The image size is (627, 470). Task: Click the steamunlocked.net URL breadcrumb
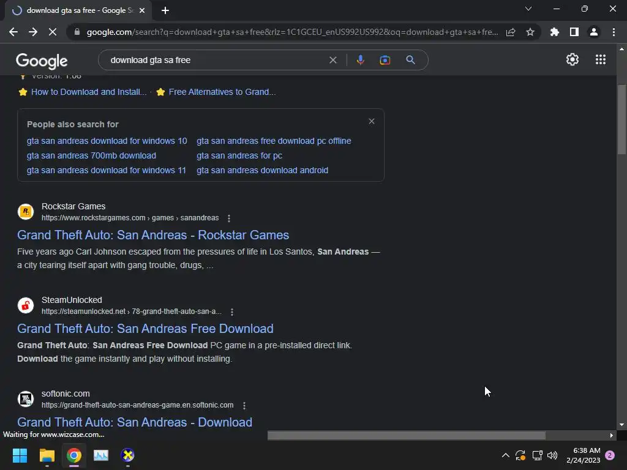(x=132, y=311)
